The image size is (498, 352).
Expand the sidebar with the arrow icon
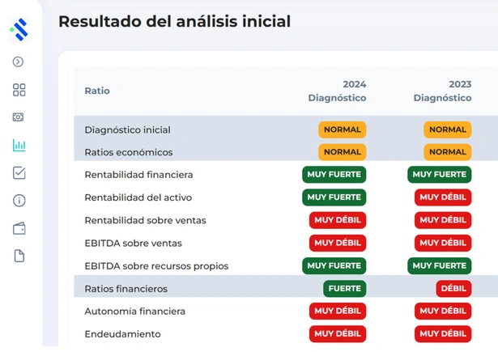point(19,62)
